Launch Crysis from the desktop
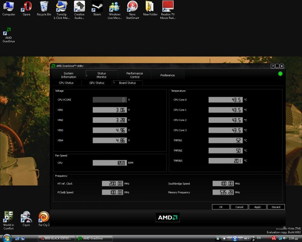302x242 pixels. click(x=26, y=219)
